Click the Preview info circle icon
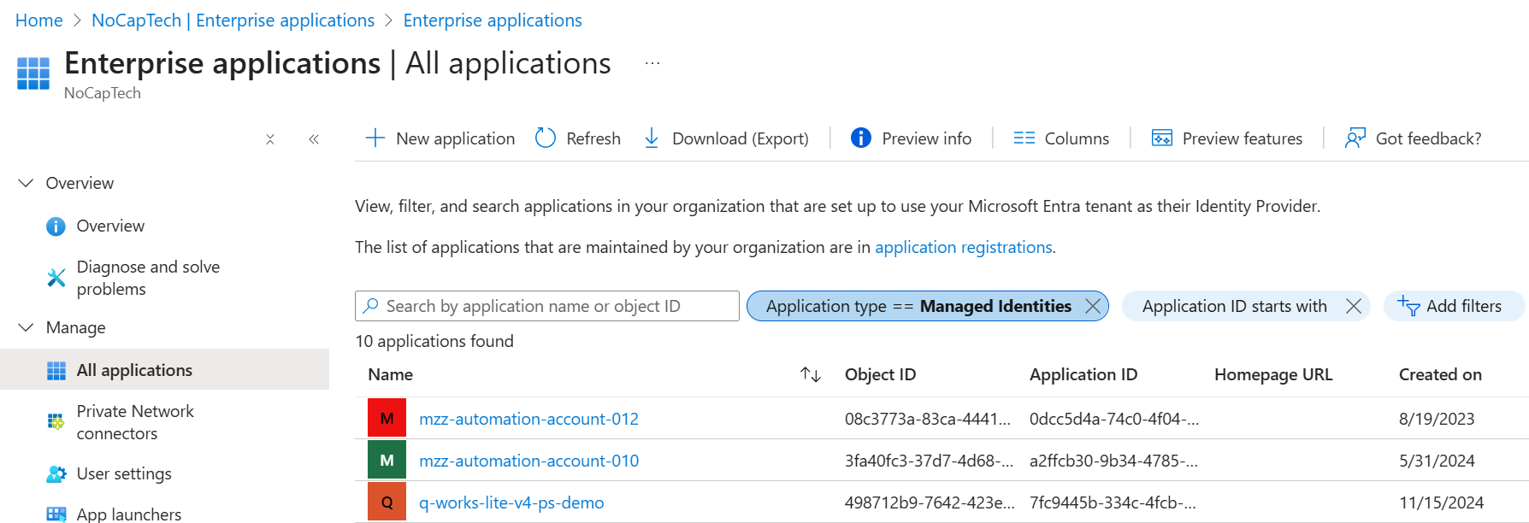This screenshot has height=523, width=1529. [861, 138]
